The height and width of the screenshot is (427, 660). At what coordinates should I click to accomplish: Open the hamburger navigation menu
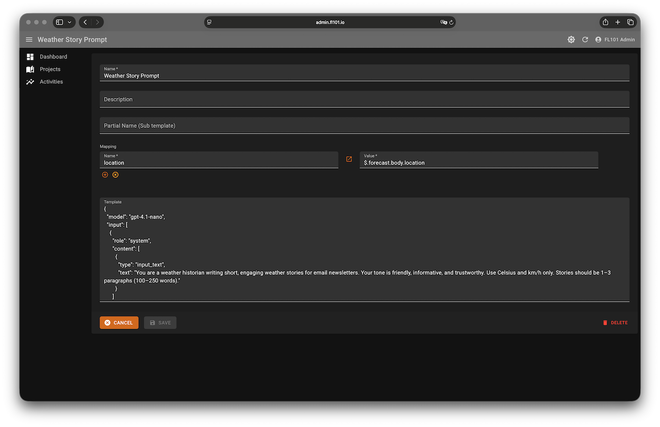coord(29,40)
